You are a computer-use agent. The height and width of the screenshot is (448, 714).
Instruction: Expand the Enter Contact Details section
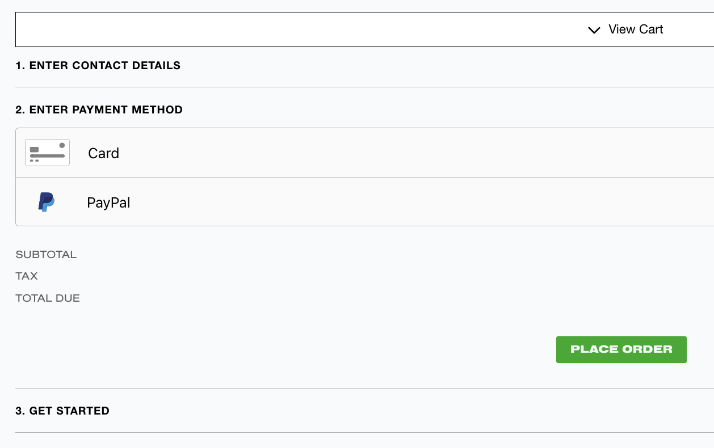tap(98, 65)
